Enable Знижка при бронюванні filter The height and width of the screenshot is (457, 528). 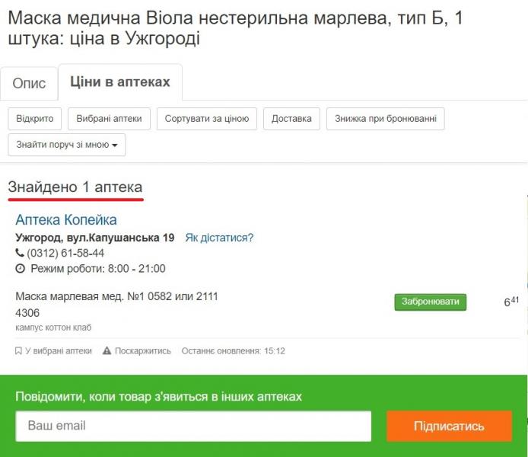[385, 119]
